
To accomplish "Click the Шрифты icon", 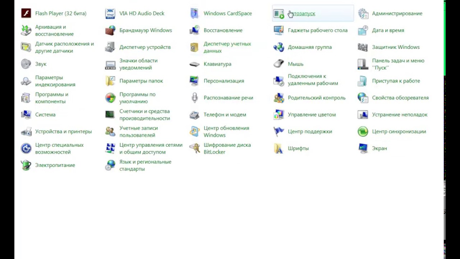I will [279, 149].
